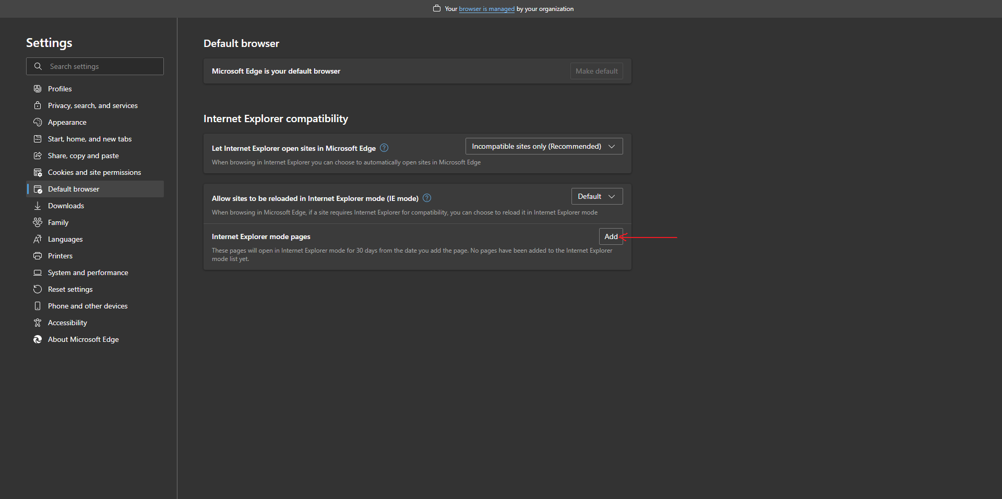Click 'These pages will open in Internet Explorer mode' note
Screen dimensions: 1002x499
412,255
